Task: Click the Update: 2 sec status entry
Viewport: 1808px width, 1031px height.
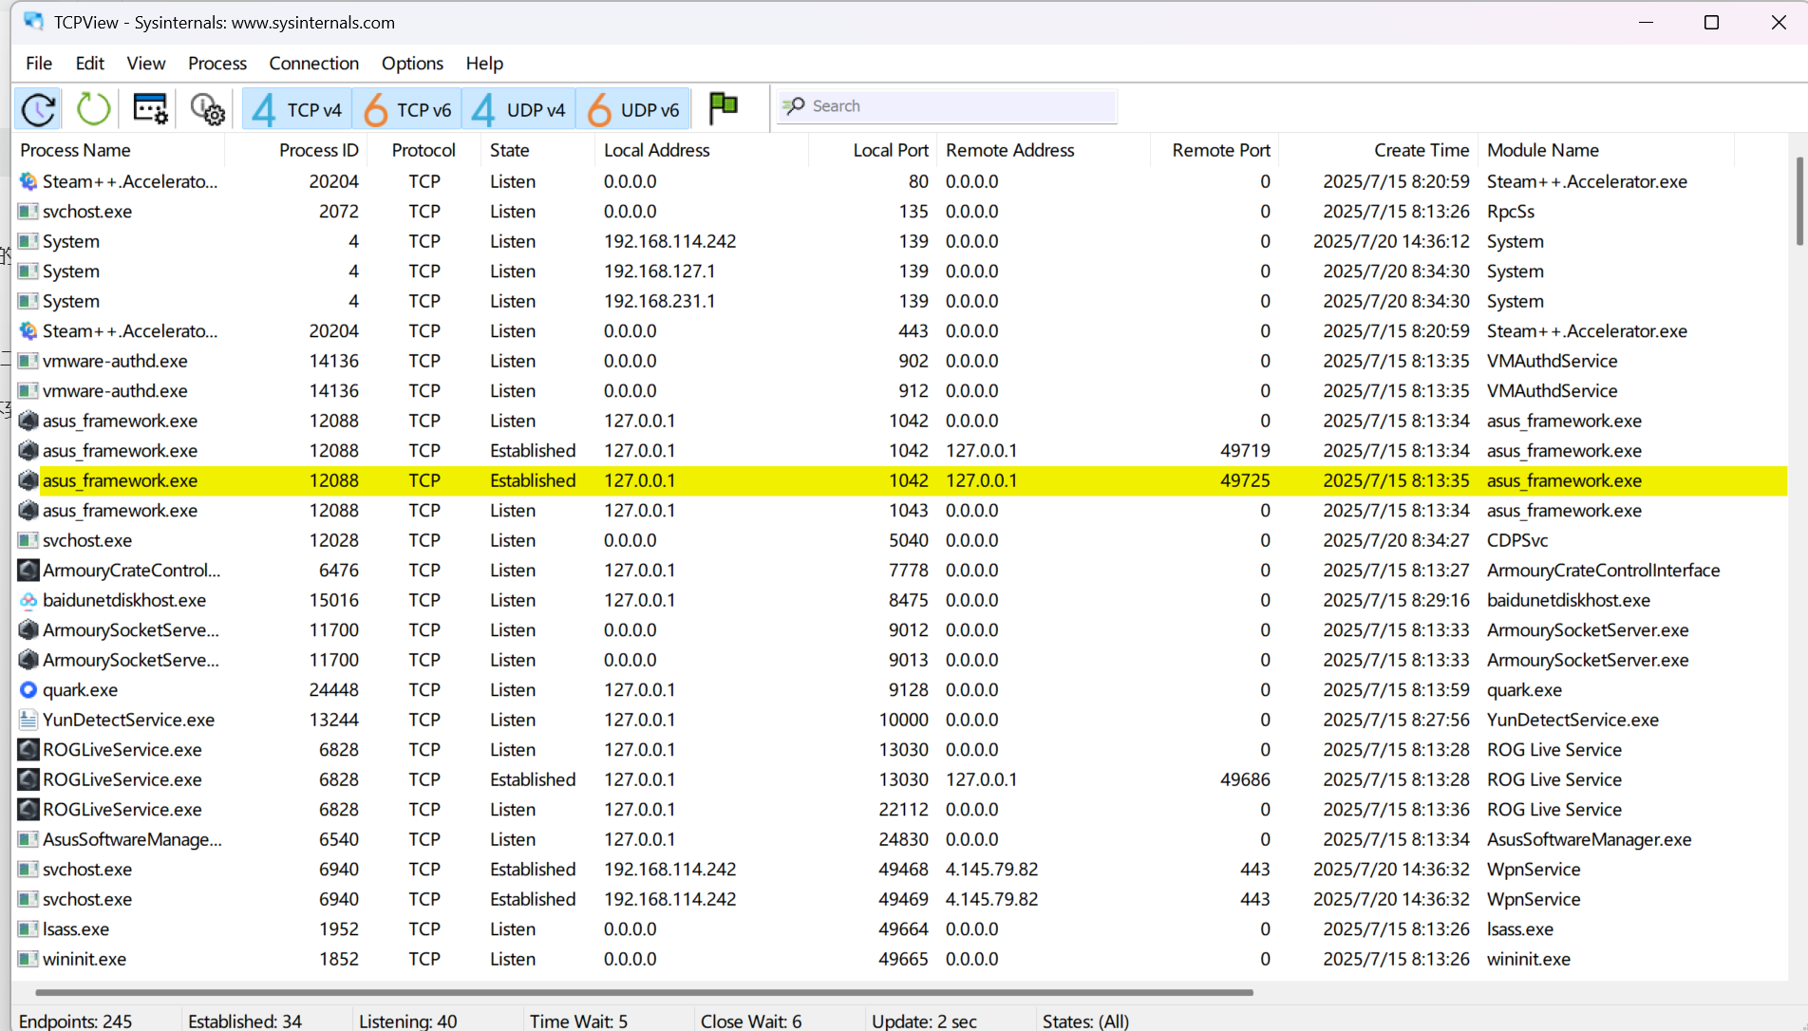Action: tap(924, 1021)
